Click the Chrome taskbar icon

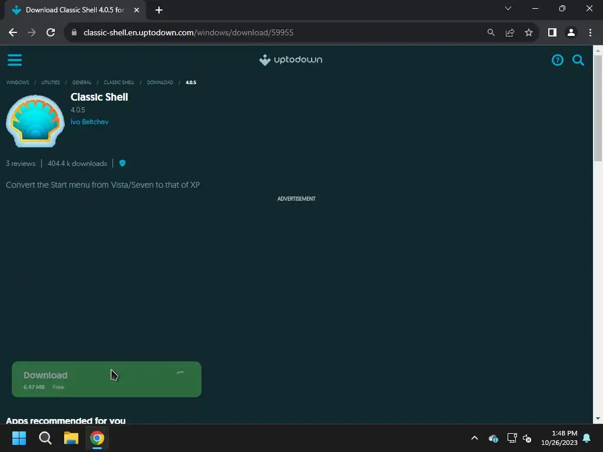97,438
